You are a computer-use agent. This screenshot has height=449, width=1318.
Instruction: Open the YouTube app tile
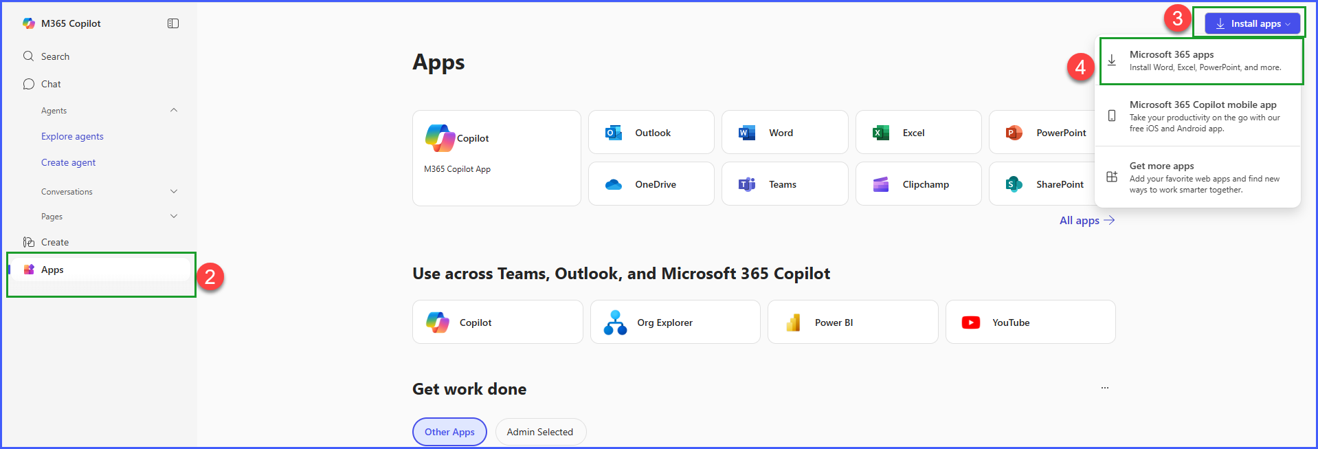tap(1030, 322)
